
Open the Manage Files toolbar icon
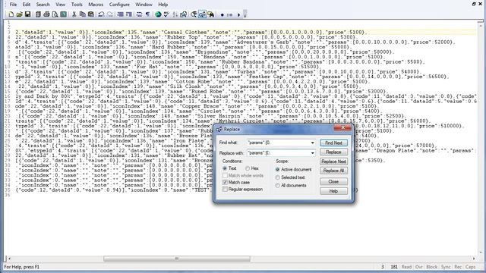point(38,14)
